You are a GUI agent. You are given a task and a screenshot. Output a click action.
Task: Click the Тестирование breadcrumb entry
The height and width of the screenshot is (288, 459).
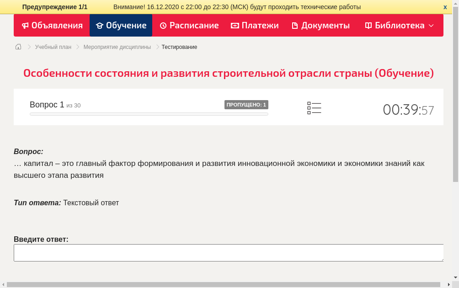pyautogui.click(x=179, y=47)
